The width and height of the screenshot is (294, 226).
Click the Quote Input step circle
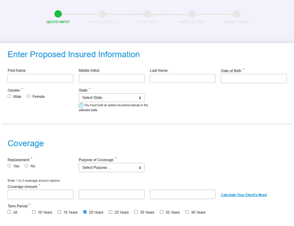coord(58,14)
